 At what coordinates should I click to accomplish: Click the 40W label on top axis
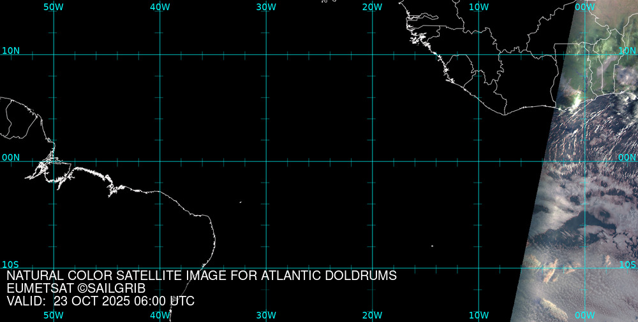pos(159,6)
